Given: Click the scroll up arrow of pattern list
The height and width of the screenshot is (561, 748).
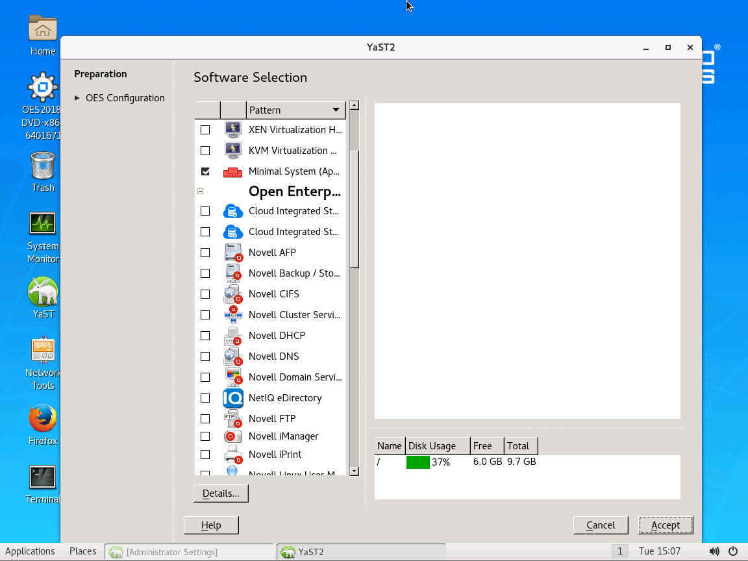Looking at the screenshot, I should pos(354,105).
